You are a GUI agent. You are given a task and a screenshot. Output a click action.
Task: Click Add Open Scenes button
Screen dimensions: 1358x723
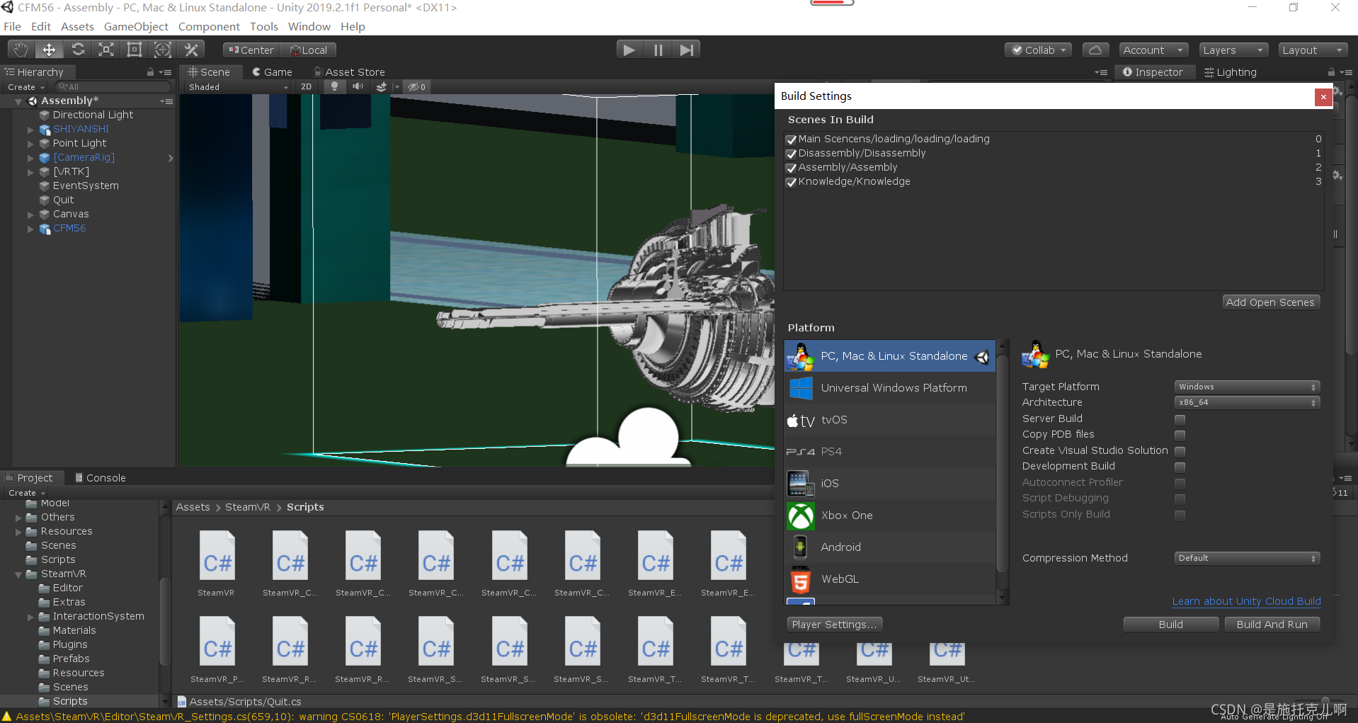click(1270, 302)
